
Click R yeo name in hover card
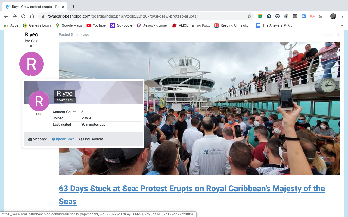click(65, 94)
